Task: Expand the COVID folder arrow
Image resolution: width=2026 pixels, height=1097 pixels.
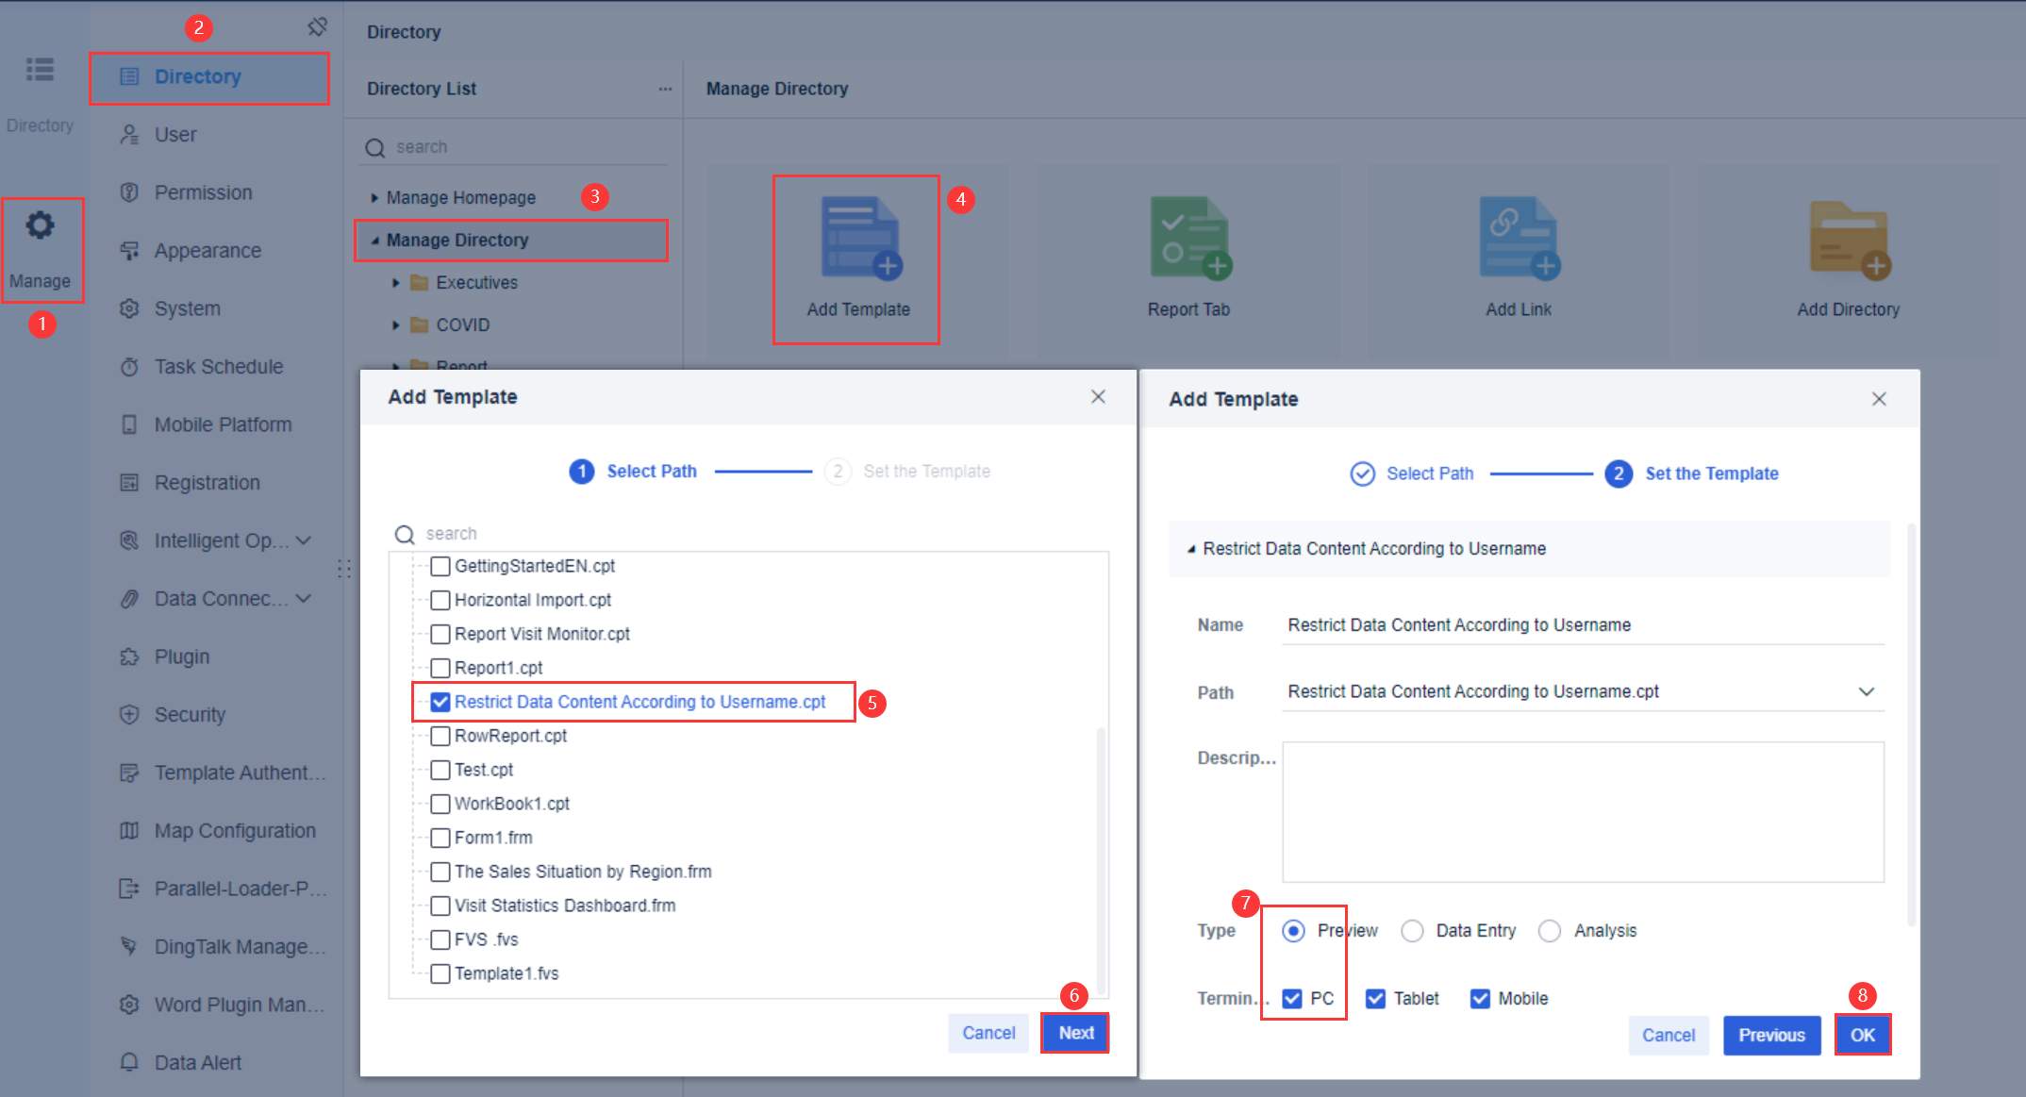Action: (396, 325)
